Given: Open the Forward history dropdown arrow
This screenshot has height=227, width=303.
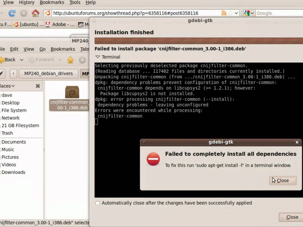Looking at the screenshot, I should click(x=60, y=60).
